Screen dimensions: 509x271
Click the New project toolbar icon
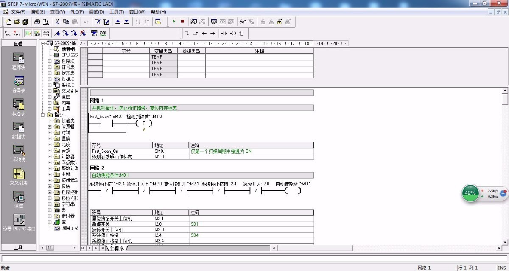click(x=8, y=22)
